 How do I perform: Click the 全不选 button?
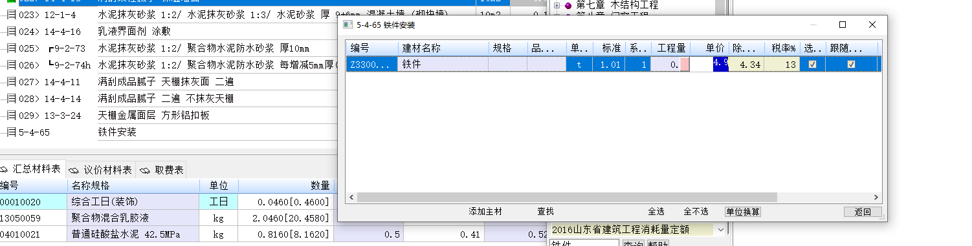(696, 211)
